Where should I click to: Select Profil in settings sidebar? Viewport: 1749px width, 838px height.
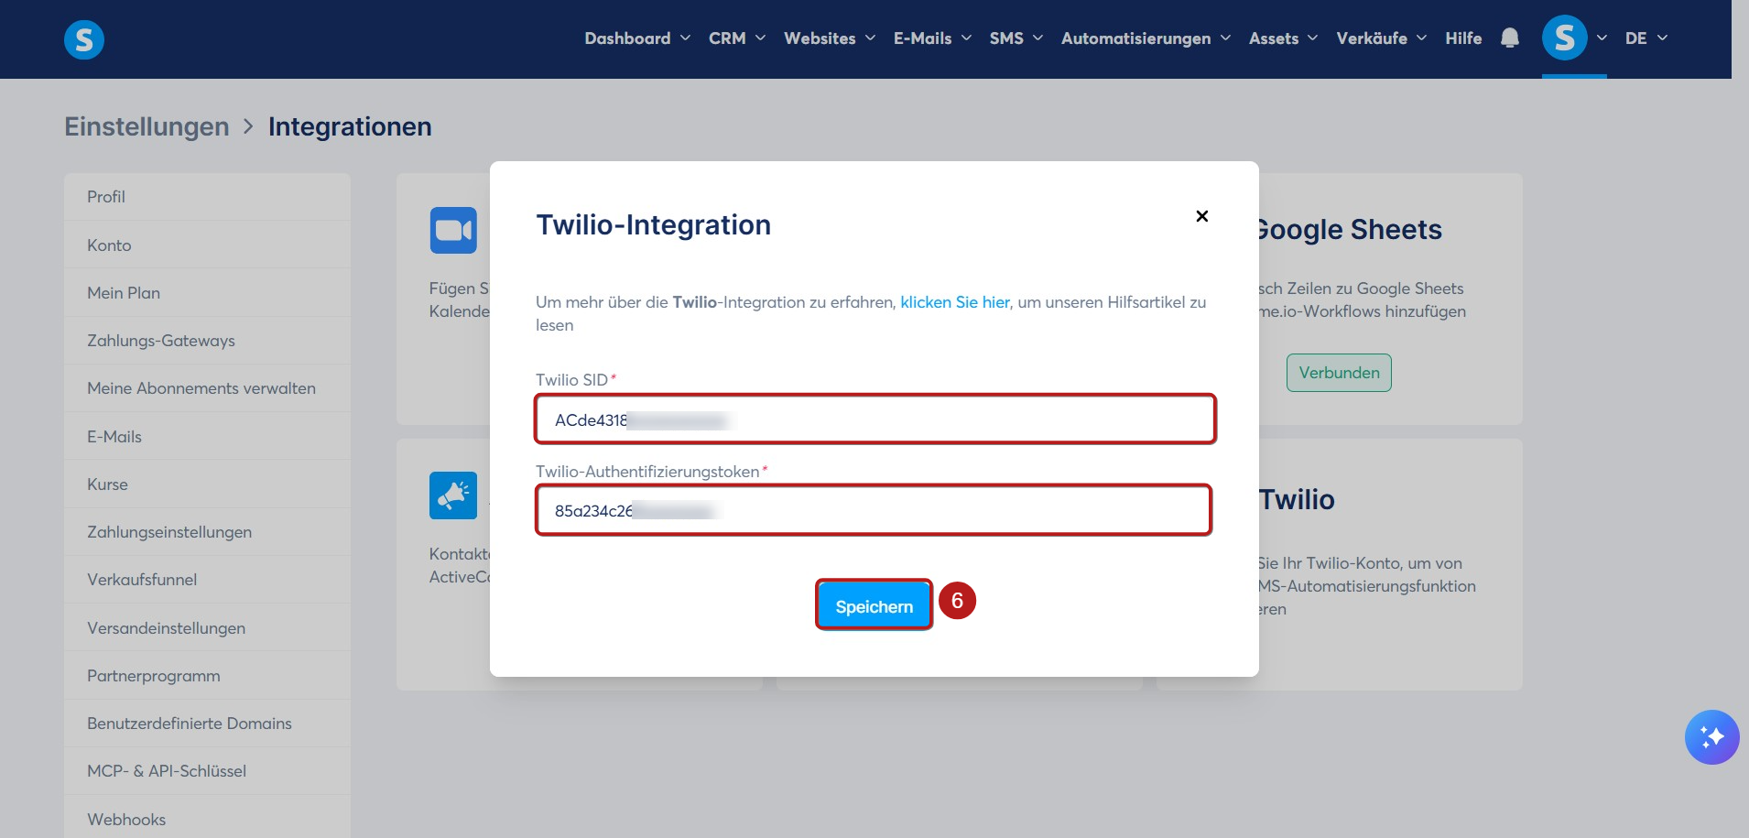coord(207,197)
